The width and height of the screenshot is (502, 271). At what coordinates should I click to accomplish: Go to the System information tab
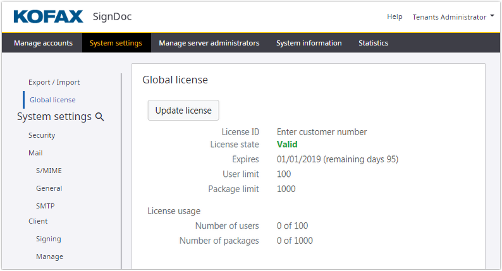(309, 44)
